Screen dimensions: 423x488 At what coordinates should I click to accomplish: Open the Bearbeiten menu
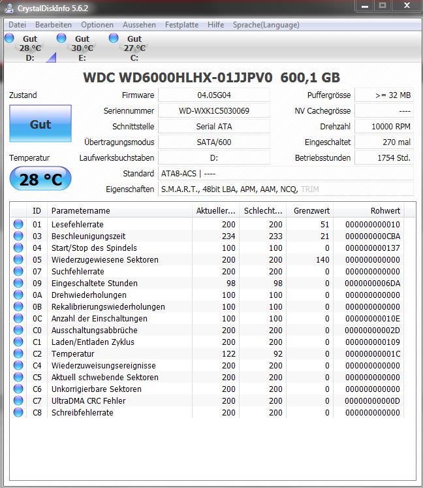(54, 25)
